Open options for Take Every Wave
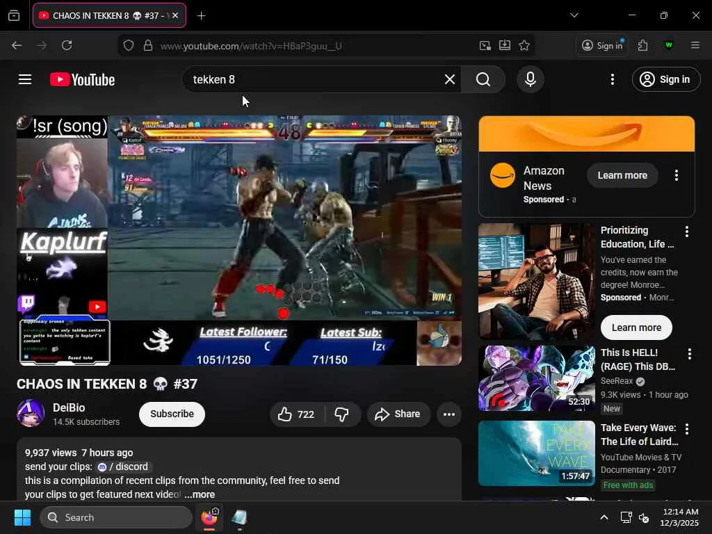This screenshot has height=534, width=712. [x=686, y=428]
